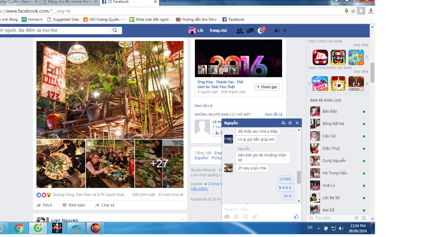Add friends to the Nguyễn chat
422x237 pixels.
pos(284,123)
